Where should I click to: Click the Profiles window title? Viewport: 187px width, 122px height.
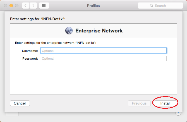coord(93,6)
